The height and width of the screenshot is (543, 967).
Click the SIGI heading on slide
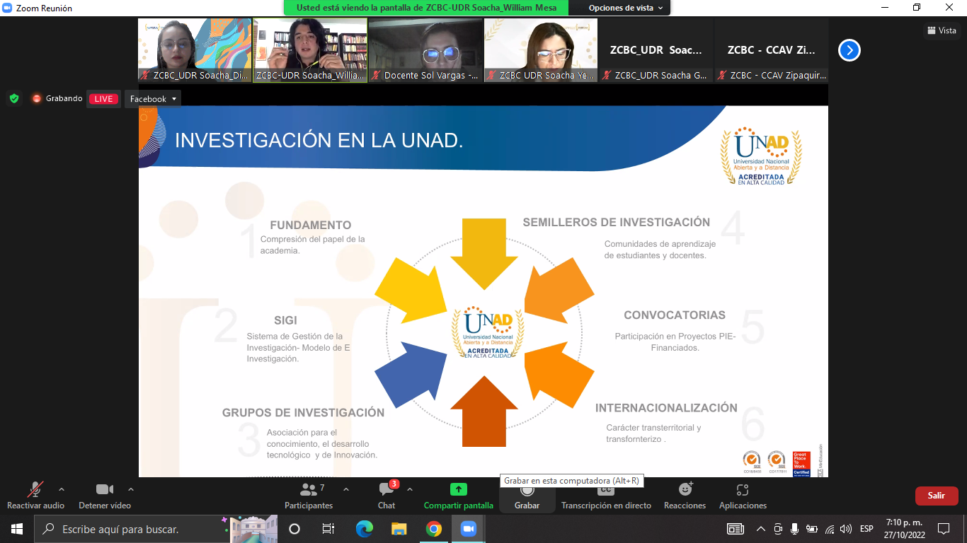pyautogui.click(x=285, y=320)
